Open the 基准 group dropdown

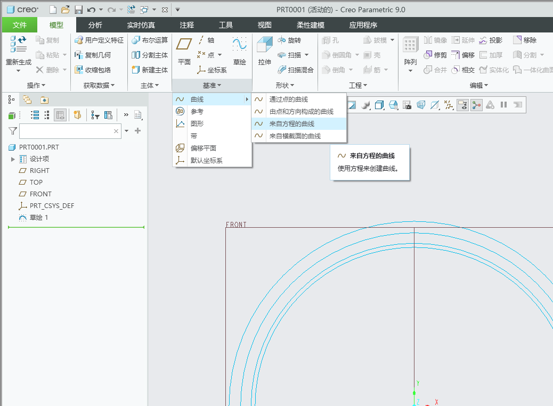point(212,85)
